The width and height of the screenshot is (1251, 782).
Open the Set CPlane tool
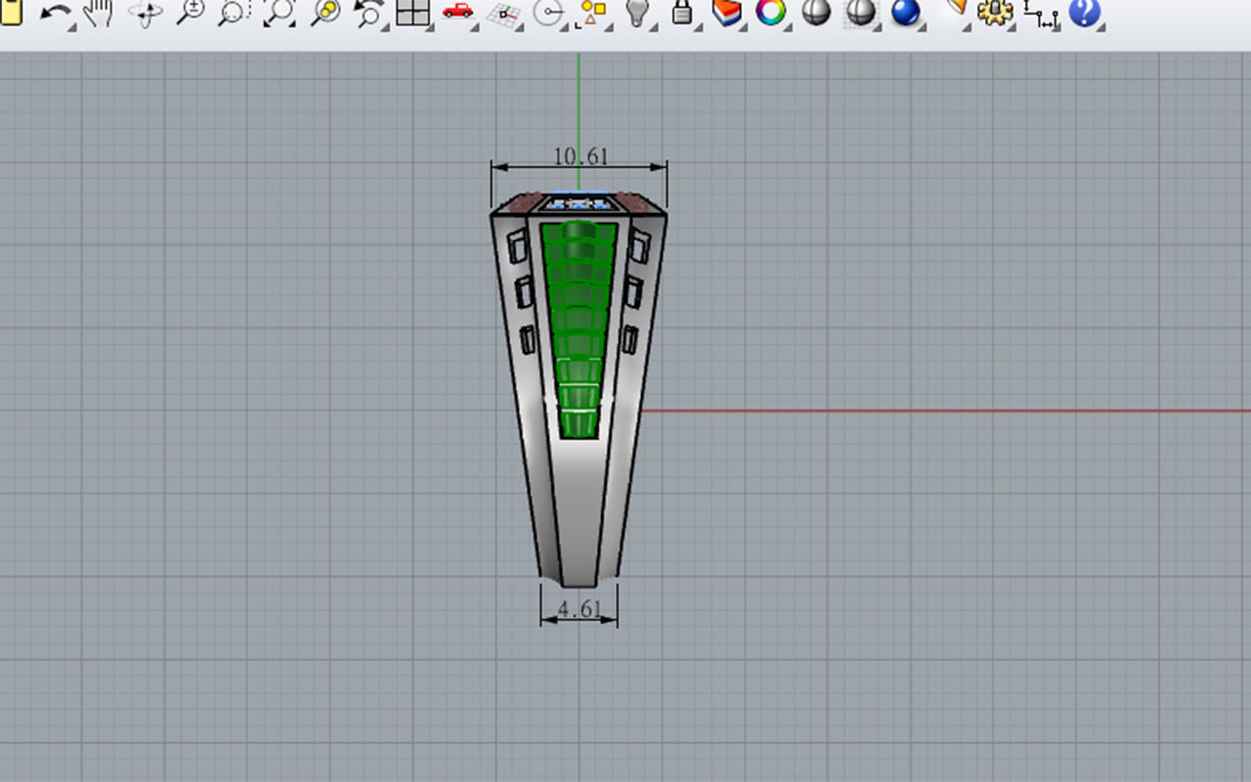(x=505, y=14)
